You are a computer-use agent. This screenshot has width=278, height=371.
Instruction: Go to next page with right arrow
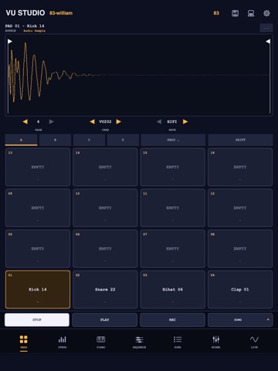pyautogui.click(x=52, y=121)
